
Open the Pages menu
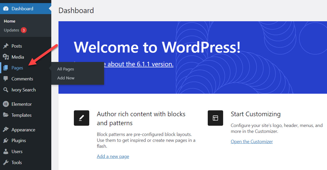(26, 68)
